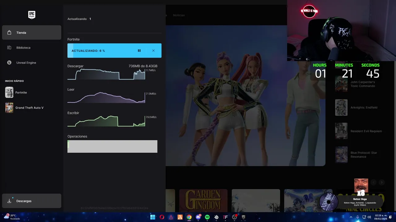Open the weather widget showing 20°C Nublado
The width and height of the screenshot is (396, 222).
[x=12, y=217]
